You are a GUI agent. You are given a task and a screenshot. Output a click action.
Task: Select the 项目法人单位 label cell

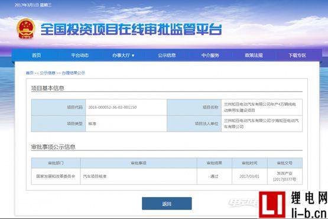(x=194, y=124)
